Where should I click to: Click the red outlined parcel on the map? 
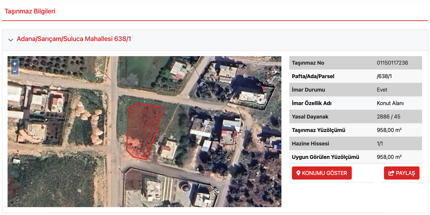click(142, 130)
